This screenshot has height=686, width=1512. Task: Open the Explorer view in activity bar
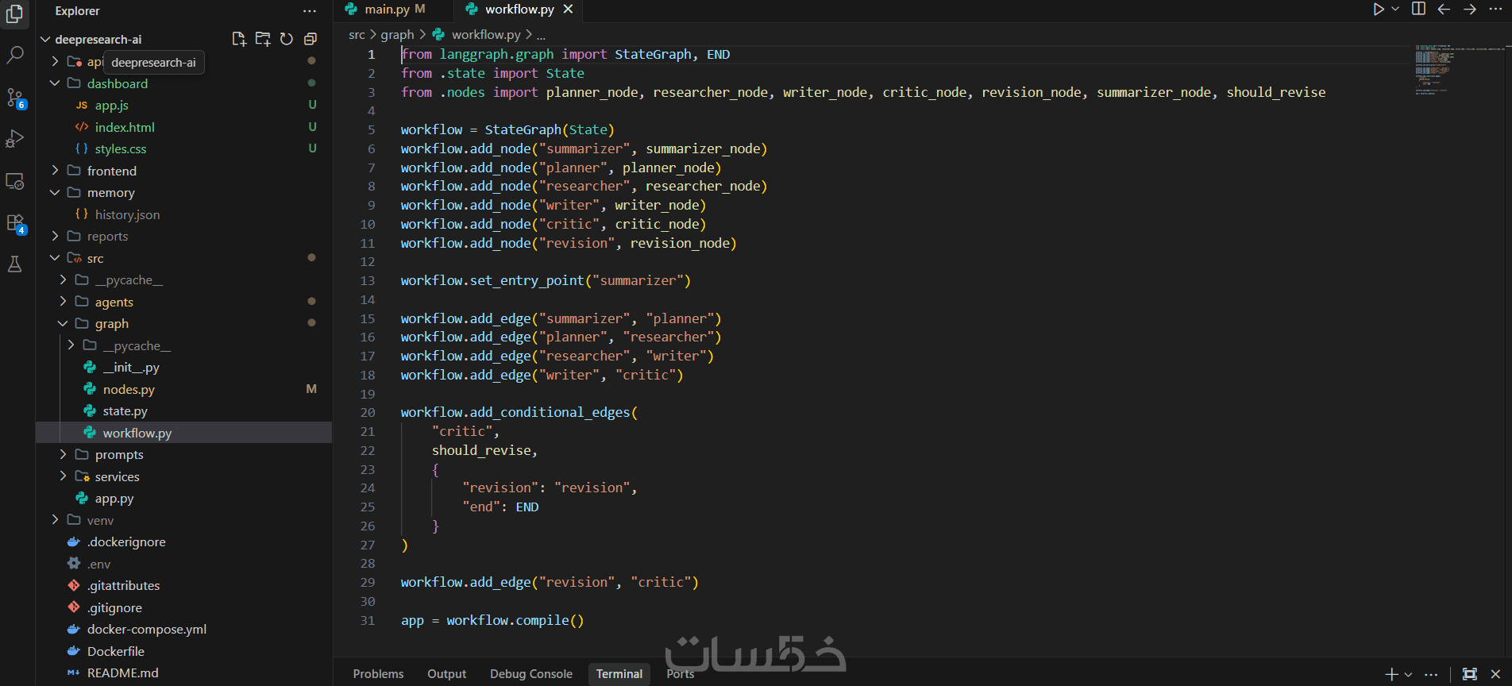[x=15, y=12]
